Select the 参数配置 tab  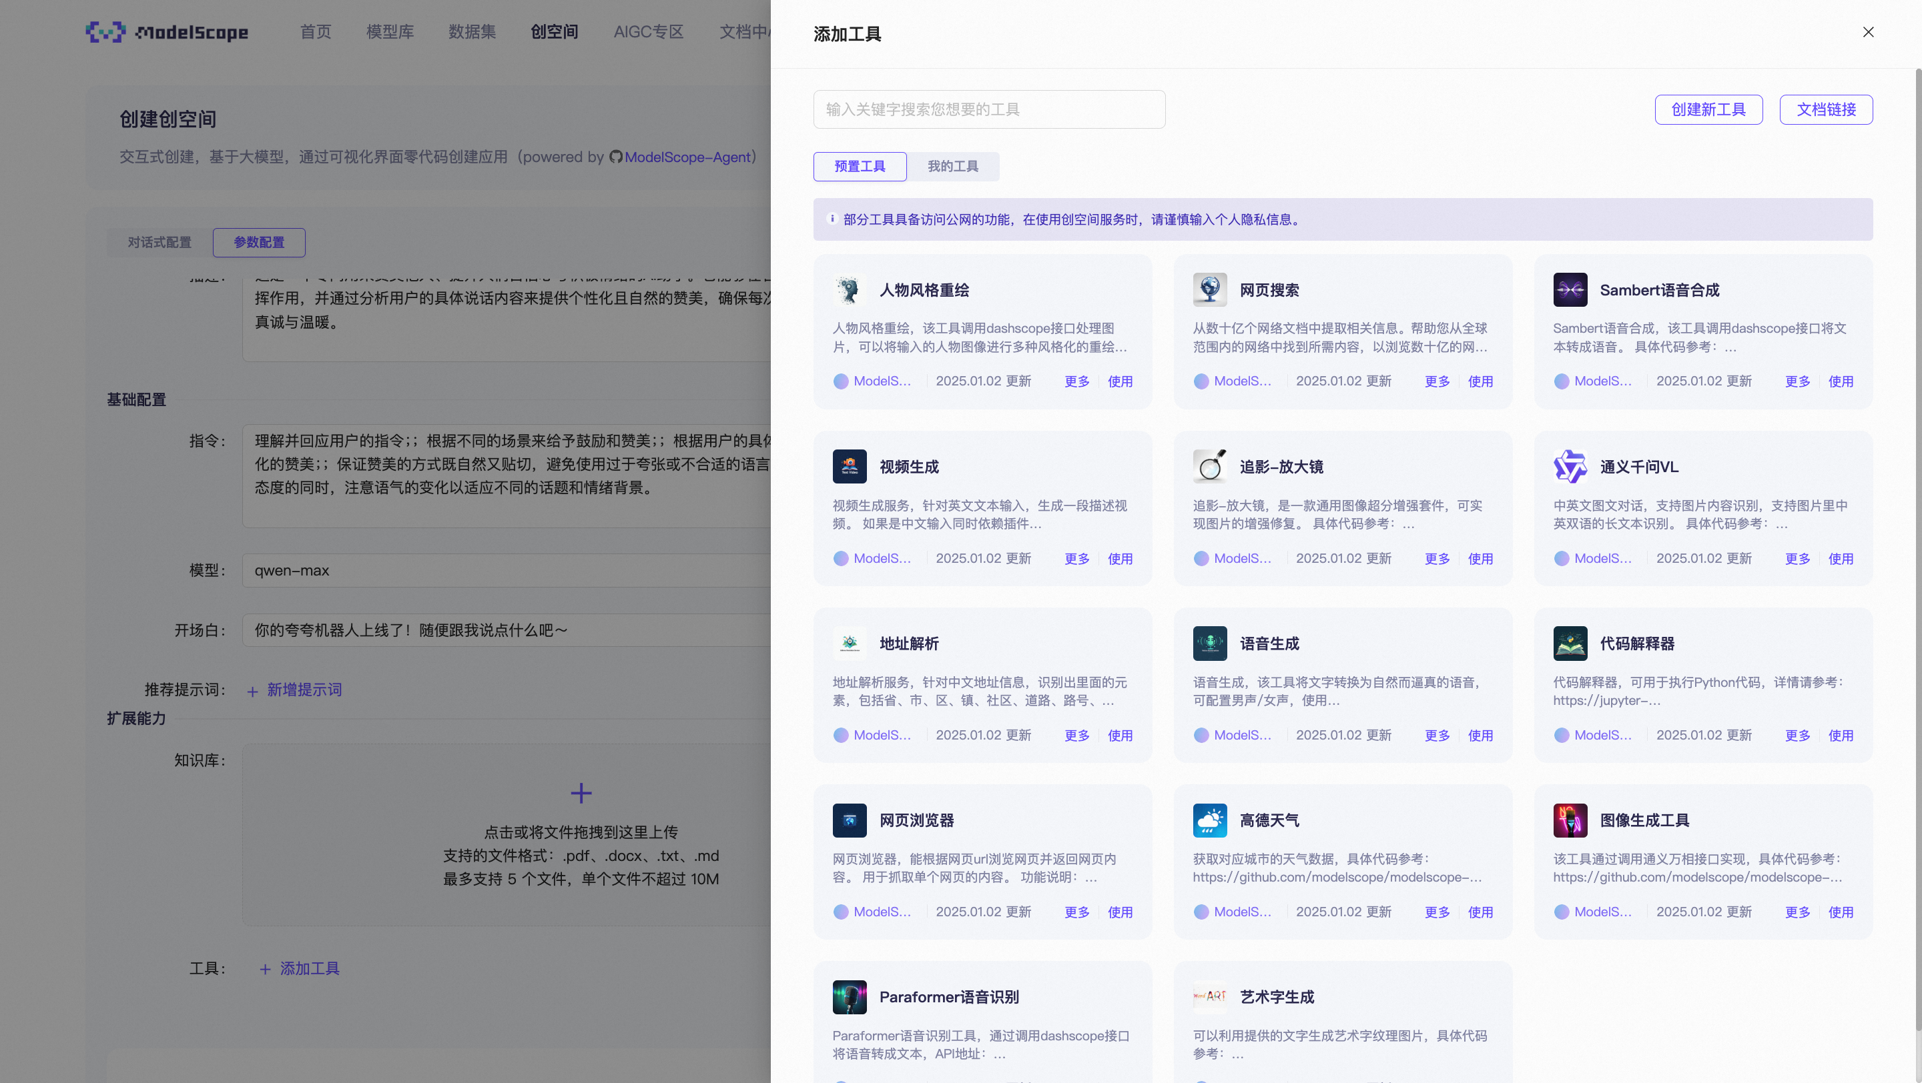259,242
